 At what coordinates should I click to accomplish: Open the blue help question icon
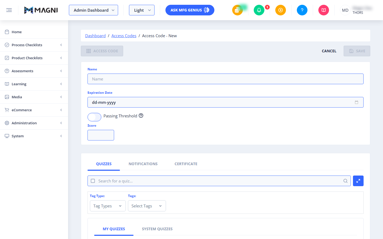coord(302,10)
